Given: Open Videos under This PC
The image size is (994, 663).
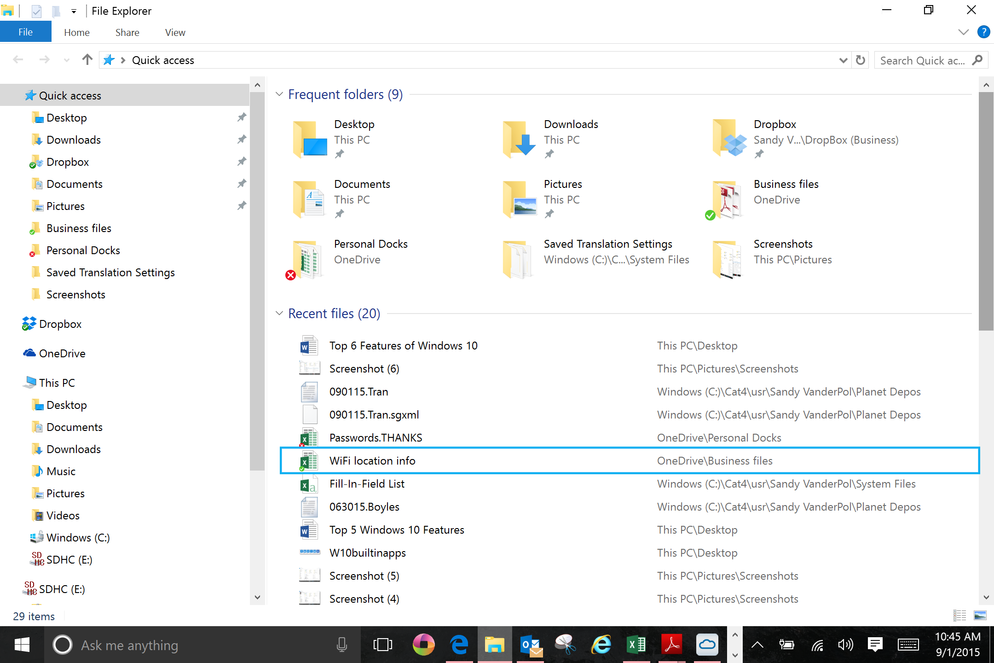Looking at the screenshot, I should 63,515.
